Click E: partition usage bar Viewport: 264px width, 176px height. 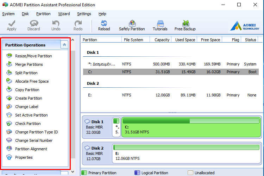(x=187, y=147)
